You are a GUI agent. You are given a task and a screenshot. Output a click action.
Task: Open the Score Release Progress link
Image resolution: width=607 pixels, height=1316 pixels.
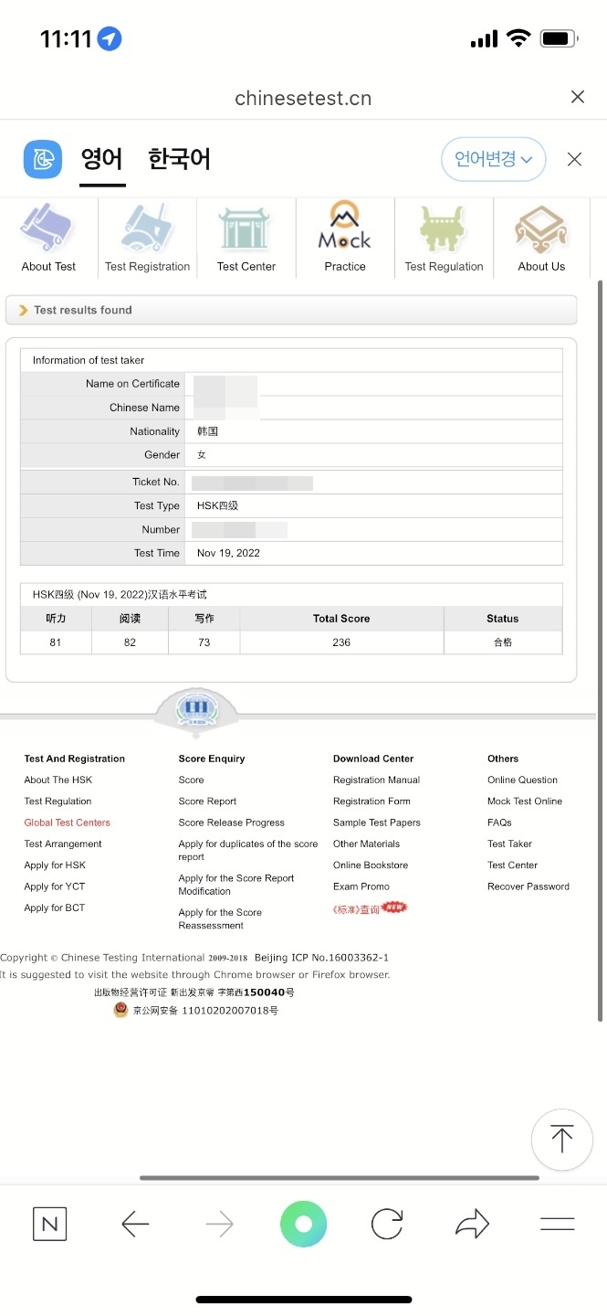pos(232,822)
